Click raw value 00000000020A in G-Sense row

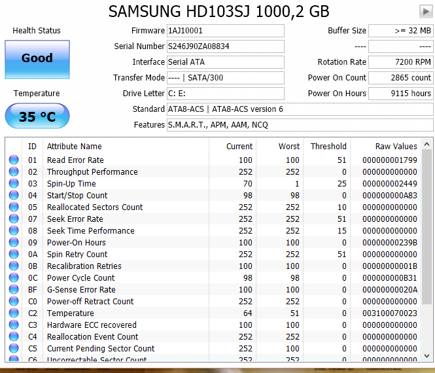click(389, 290)
